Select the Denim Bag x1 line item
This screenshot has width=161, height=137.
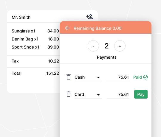pos(35,39)
